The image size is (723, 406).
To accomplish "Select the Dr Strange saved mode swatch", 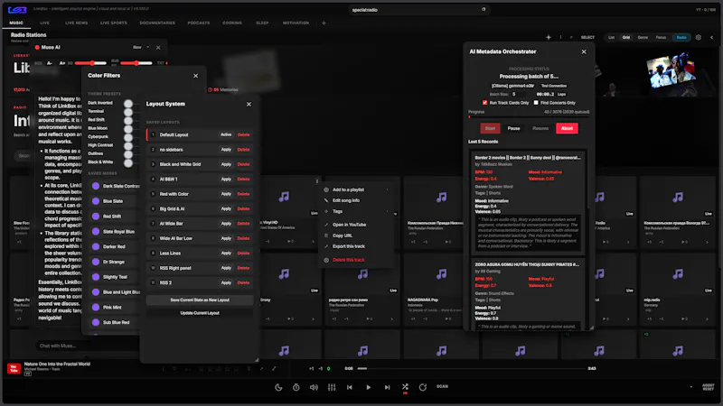I will (96, 262).
